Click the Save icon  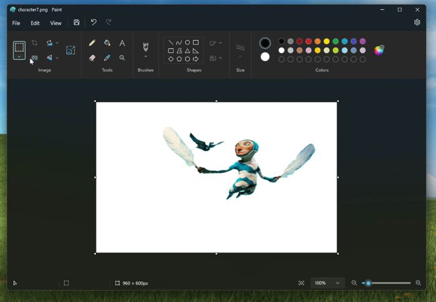[76, 22]
